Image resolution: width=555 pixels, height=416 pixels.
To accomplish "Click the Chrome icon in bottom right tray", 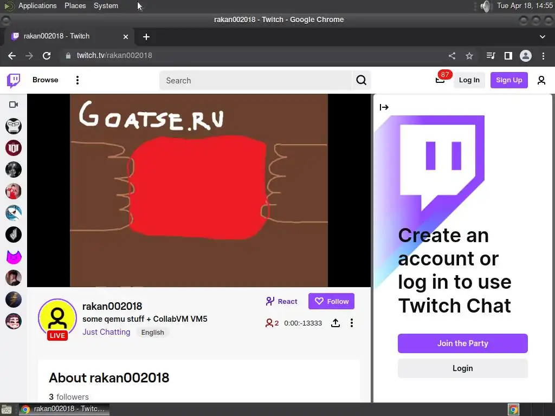I will tap(514, 409).
